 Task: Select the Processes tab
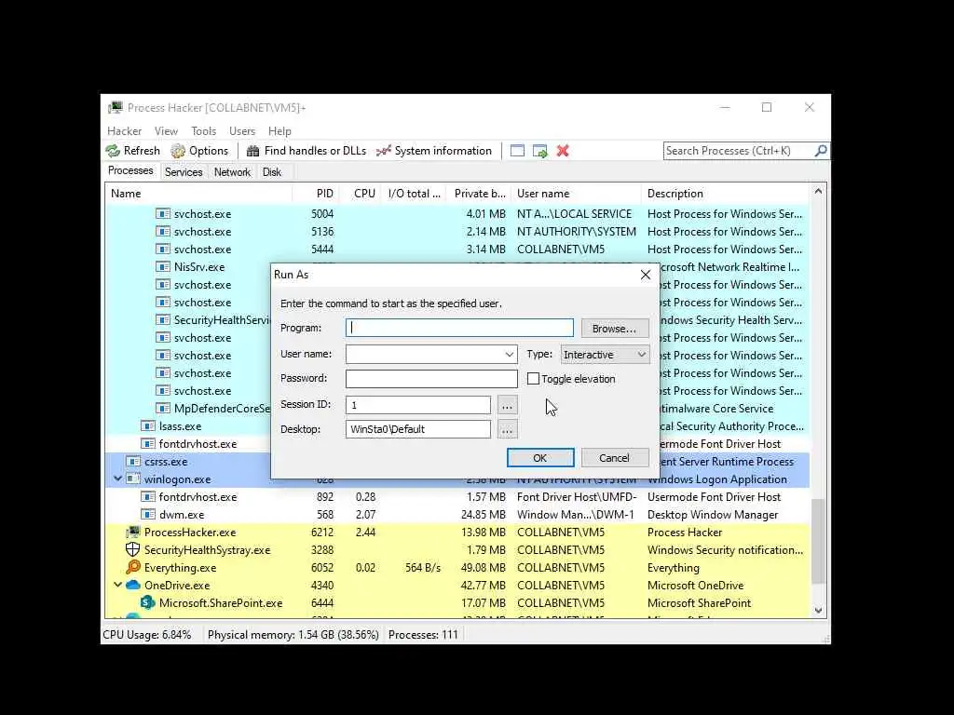click(130, 171)
